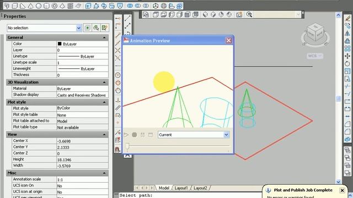Collapse the Misc section
This screenshot has width=353, height=198.
pyautogui.click(x=104, y=173)
